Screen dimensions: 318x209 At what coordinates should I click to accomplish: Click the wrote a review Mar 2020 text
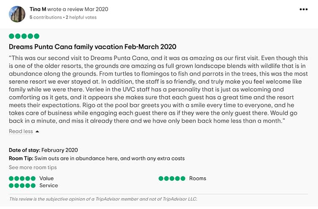(77, 9)
